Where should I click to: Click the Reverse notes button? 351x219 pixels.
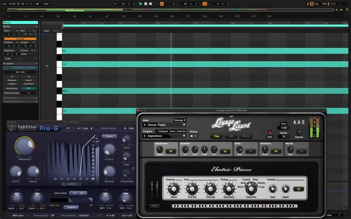pos(12,80)
